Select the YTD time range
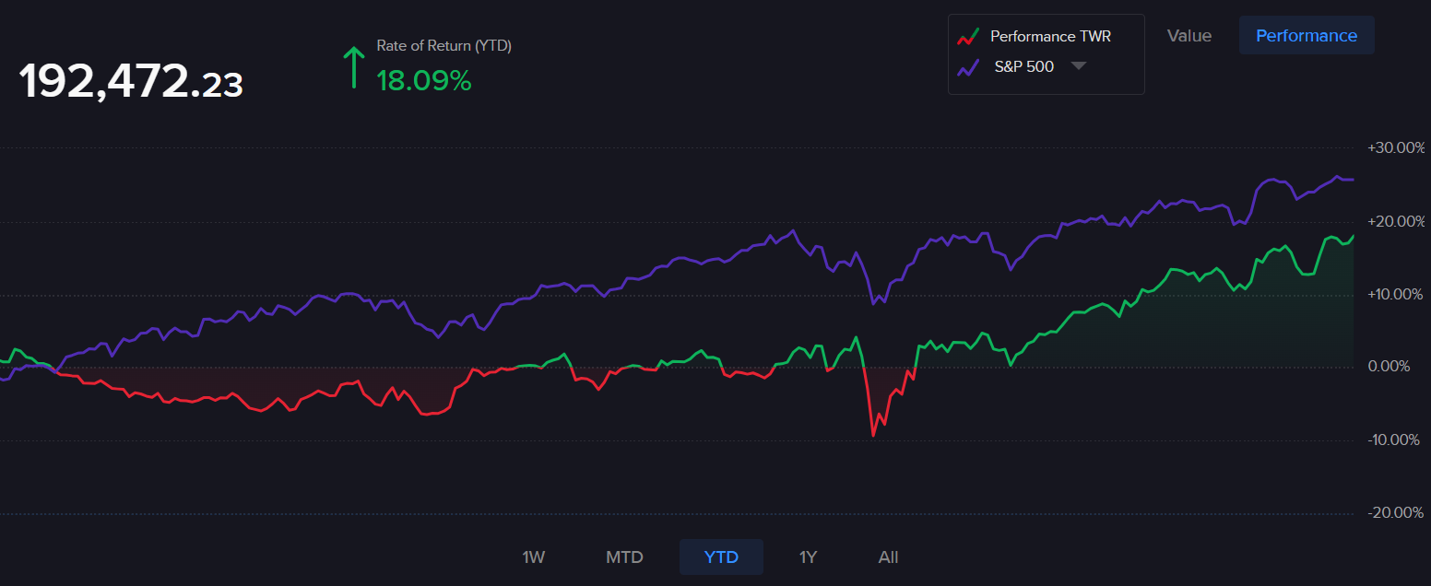Screen dimensions: 1431x586 pyautogui.click(x=721, y=557)
